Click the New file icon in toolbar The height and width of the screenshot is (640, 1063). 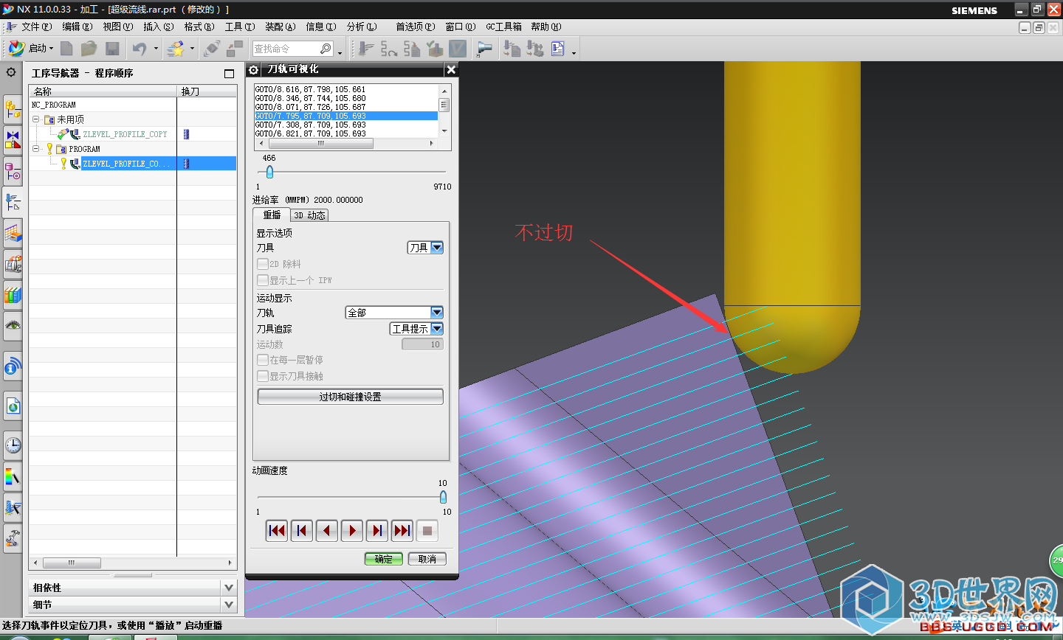coord(66,49)
